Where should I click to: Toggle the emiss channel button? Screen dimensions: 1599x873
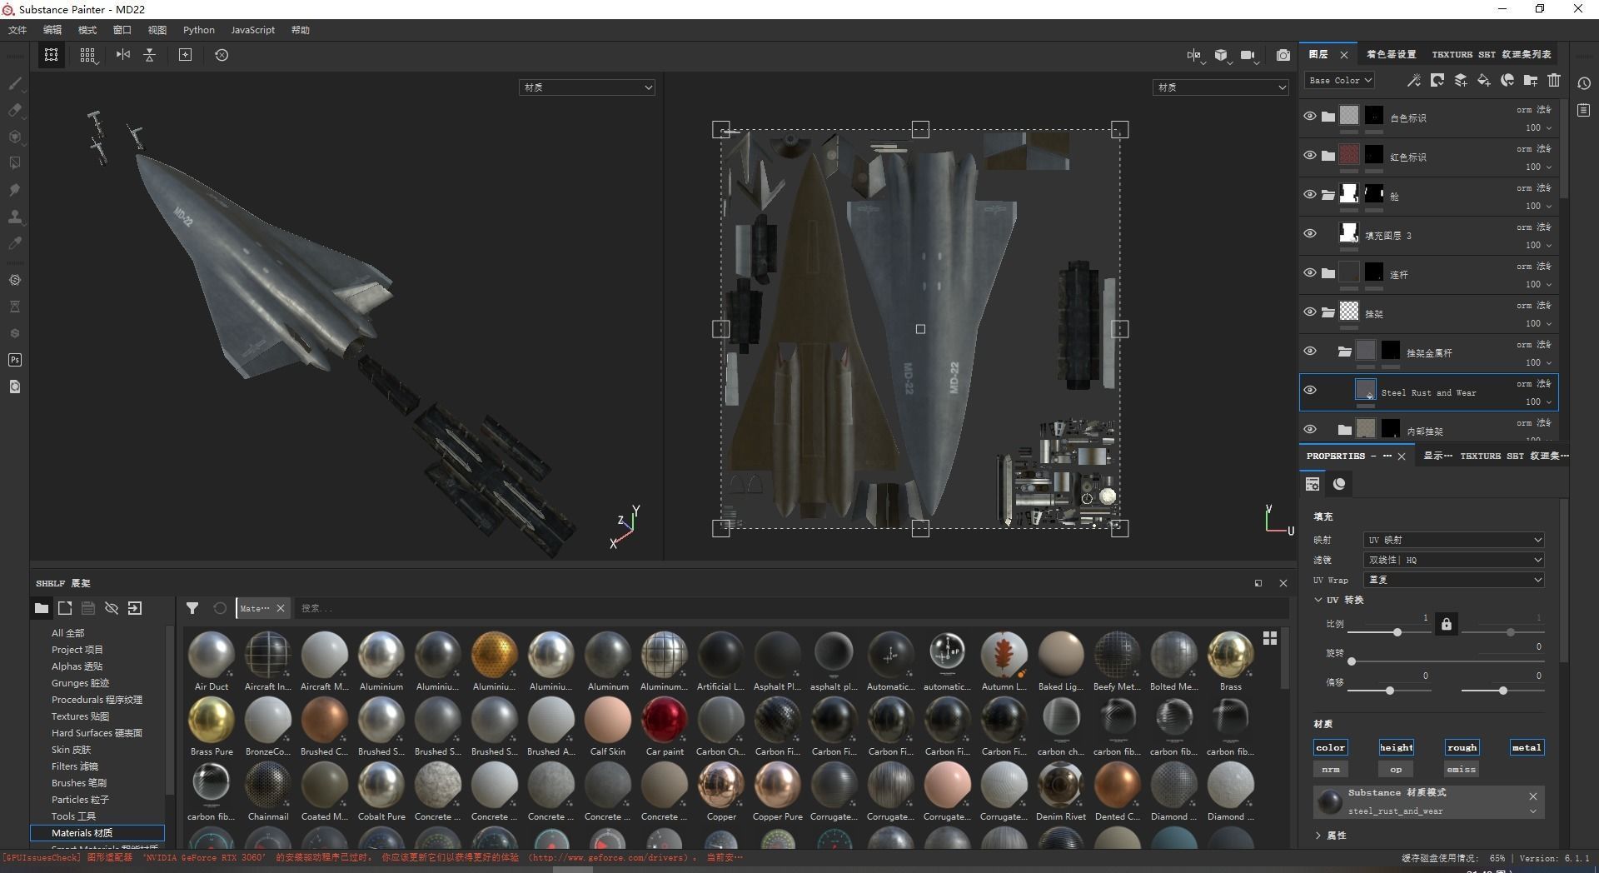1461,769
